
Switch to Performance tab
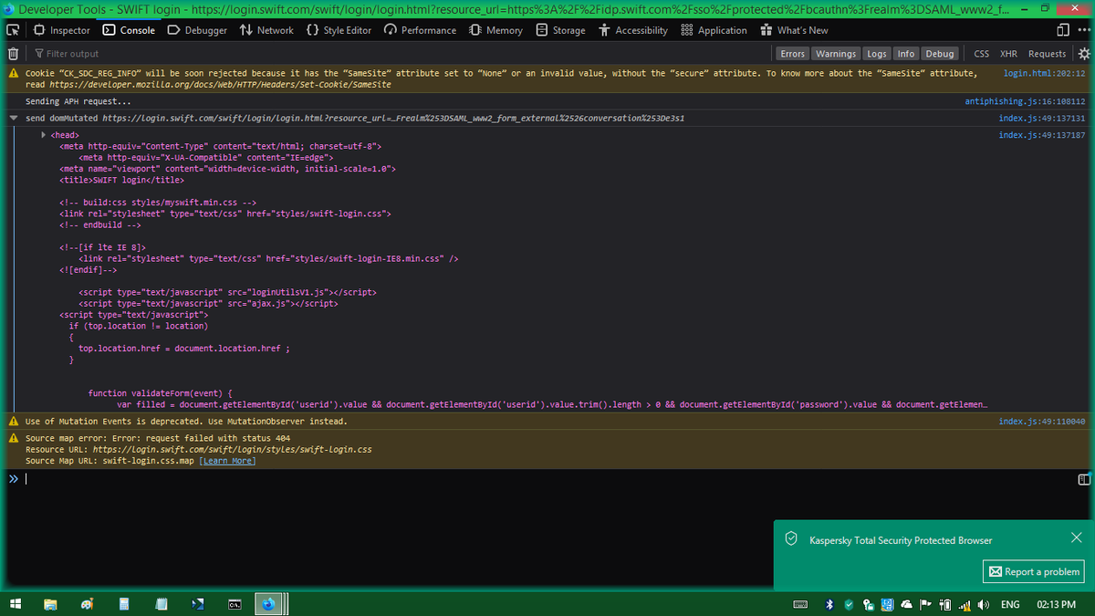(421, 30)
